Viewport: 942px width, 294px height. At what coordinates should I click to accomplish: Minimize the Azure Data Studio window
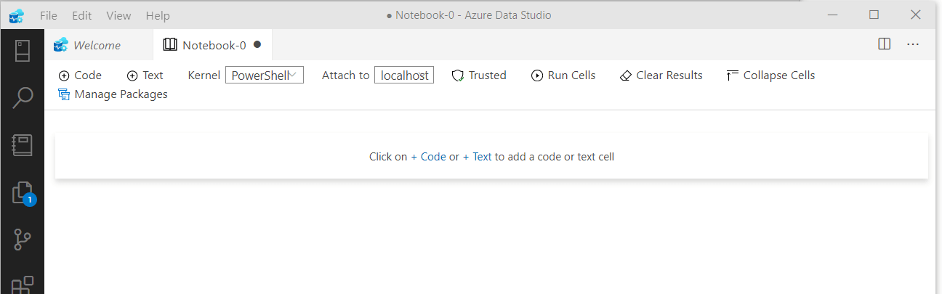tap(832, 15)
